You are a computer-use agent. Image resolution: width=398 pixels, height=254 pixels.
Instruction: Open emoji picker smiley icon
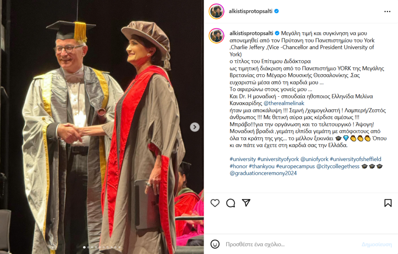click(215, 244)
